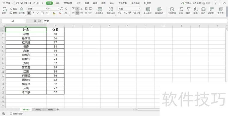Click the Merge and Center icon
The image size is (228, 116).
tap(100, 9)
